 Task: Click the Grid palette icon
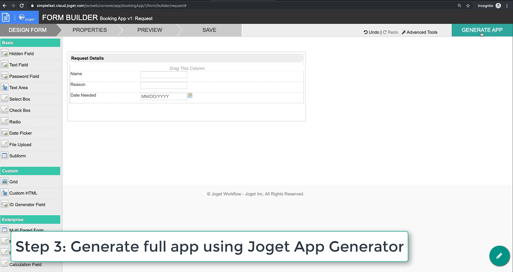click(x=4, y=182)
